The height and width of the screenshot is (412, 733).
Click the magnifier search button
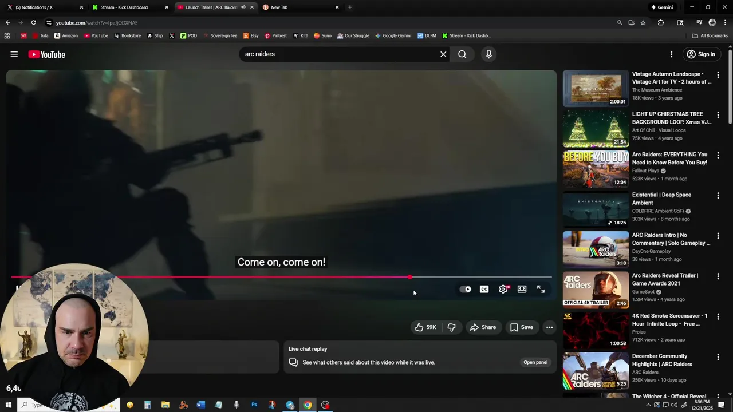tap(462, 54)
